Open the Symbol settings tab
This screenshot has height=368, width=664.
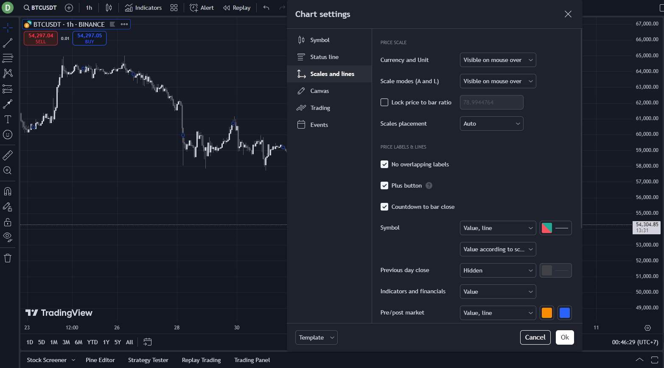tap(329, 40)
